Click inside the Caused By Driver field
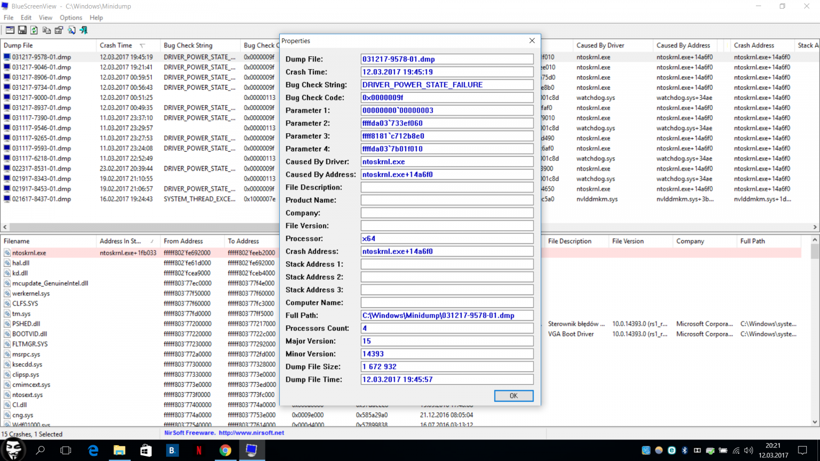Screen dimensions: 820x461 coord(447,161)
